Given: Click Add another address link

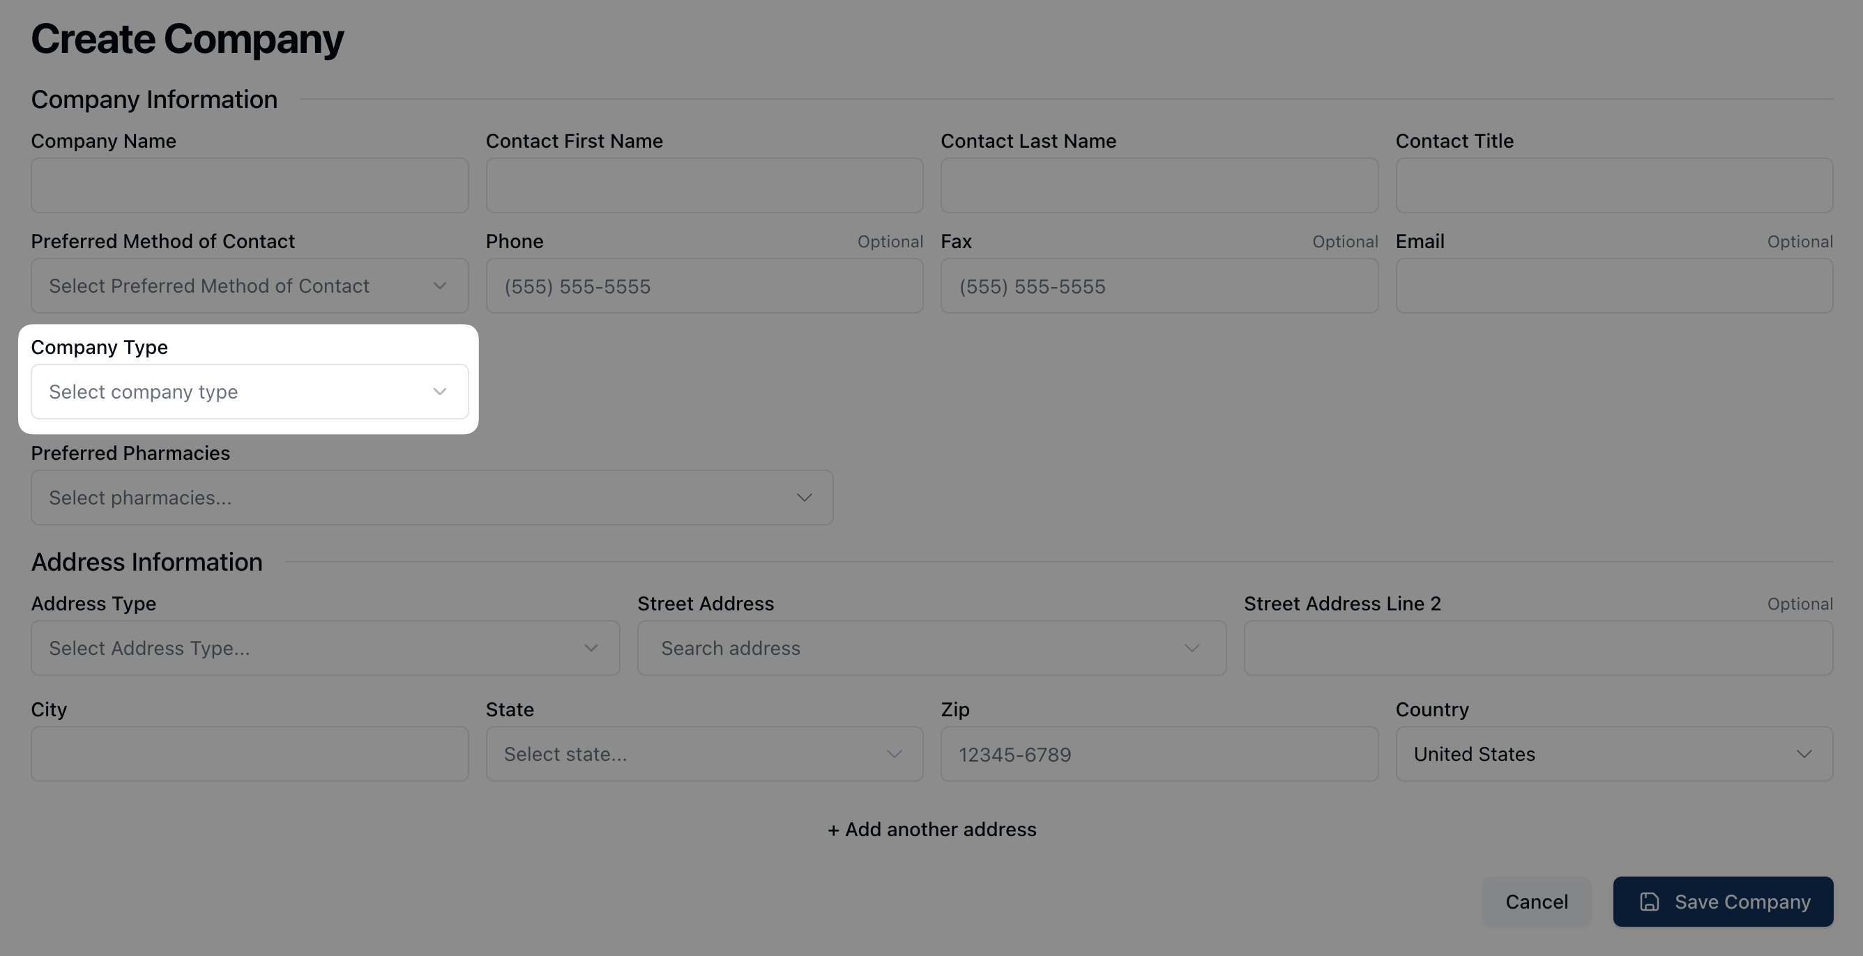Looking at the screenshot, I should click(x=931, y=830).
